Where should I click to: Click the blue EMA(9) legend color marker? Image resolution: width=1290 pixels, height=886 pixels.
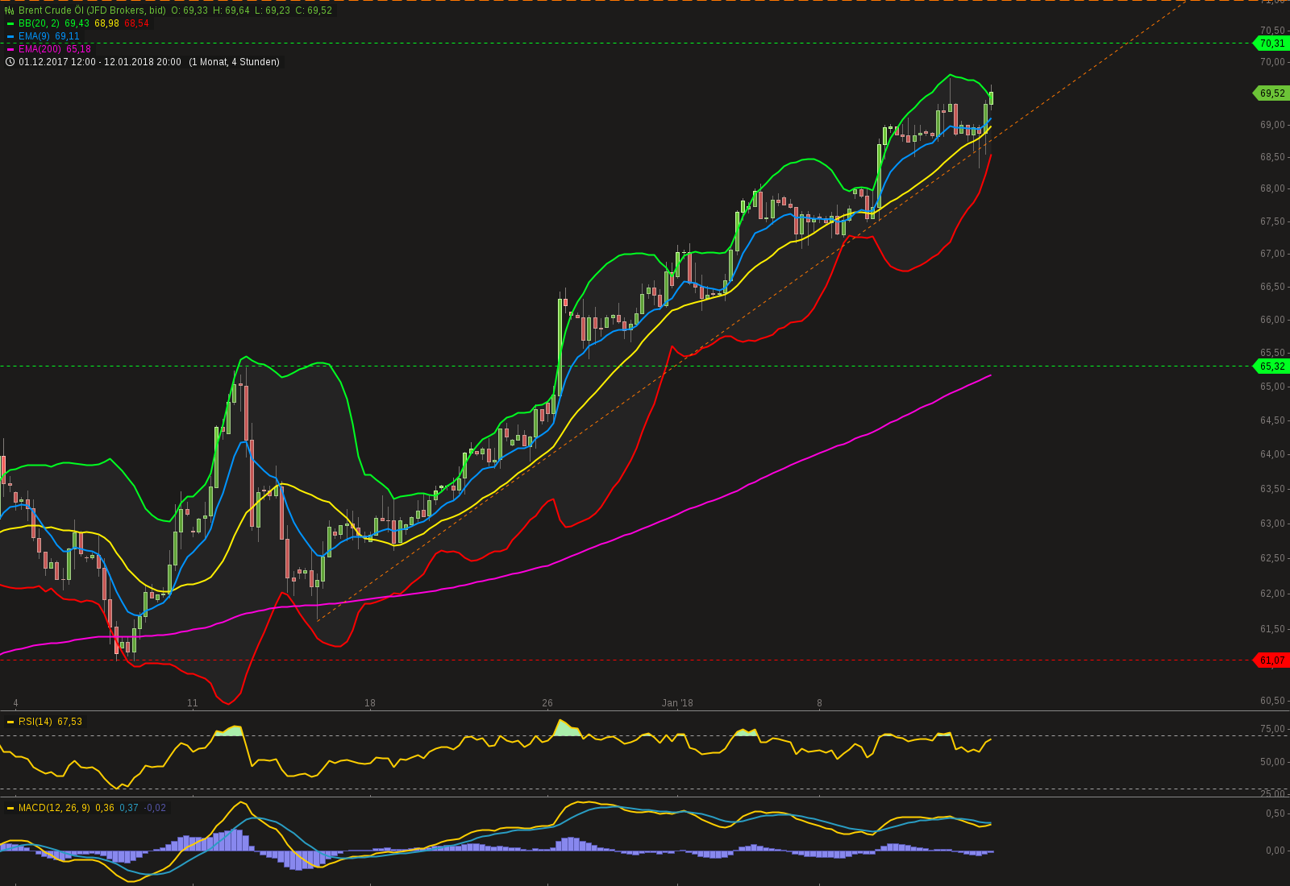10,36
